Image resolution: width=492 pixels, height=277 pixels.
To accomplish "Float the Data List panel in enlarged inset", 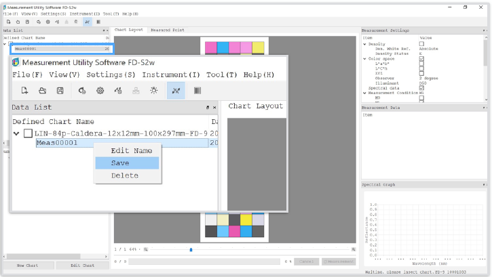I will pyautogui.click(x=208, y=108).
